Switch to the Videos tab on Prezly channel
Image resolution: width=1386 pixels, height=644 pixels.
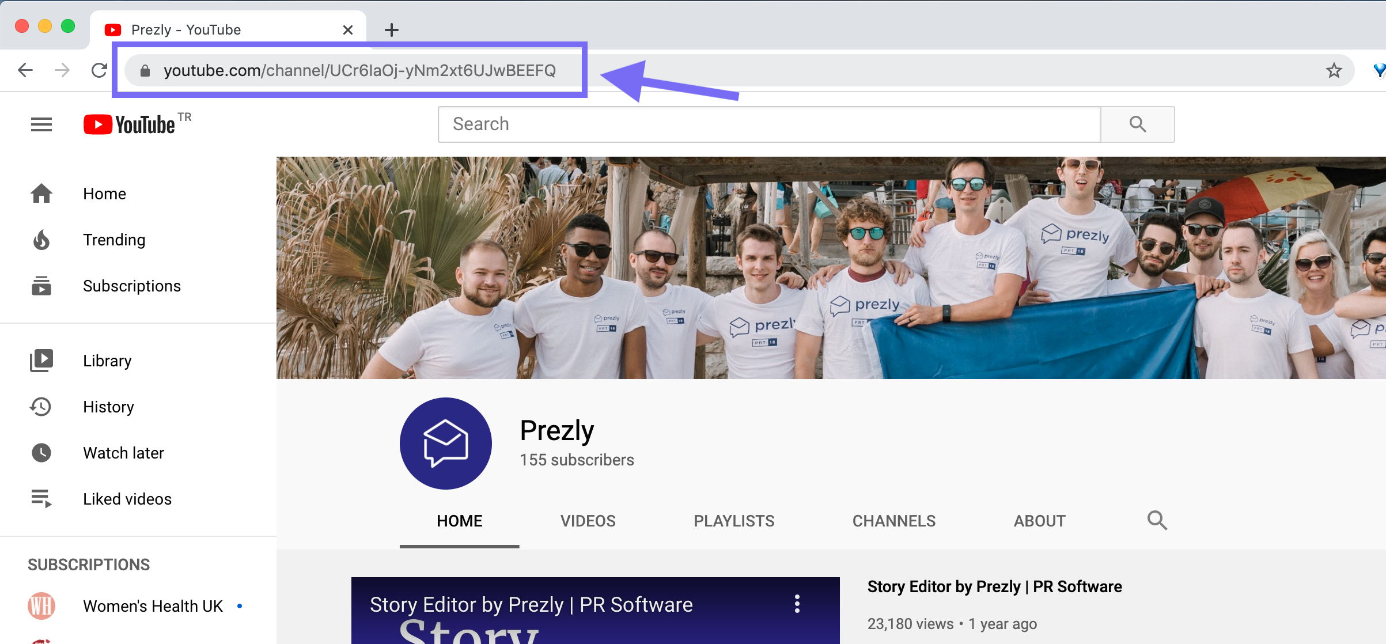pos(588,520)
